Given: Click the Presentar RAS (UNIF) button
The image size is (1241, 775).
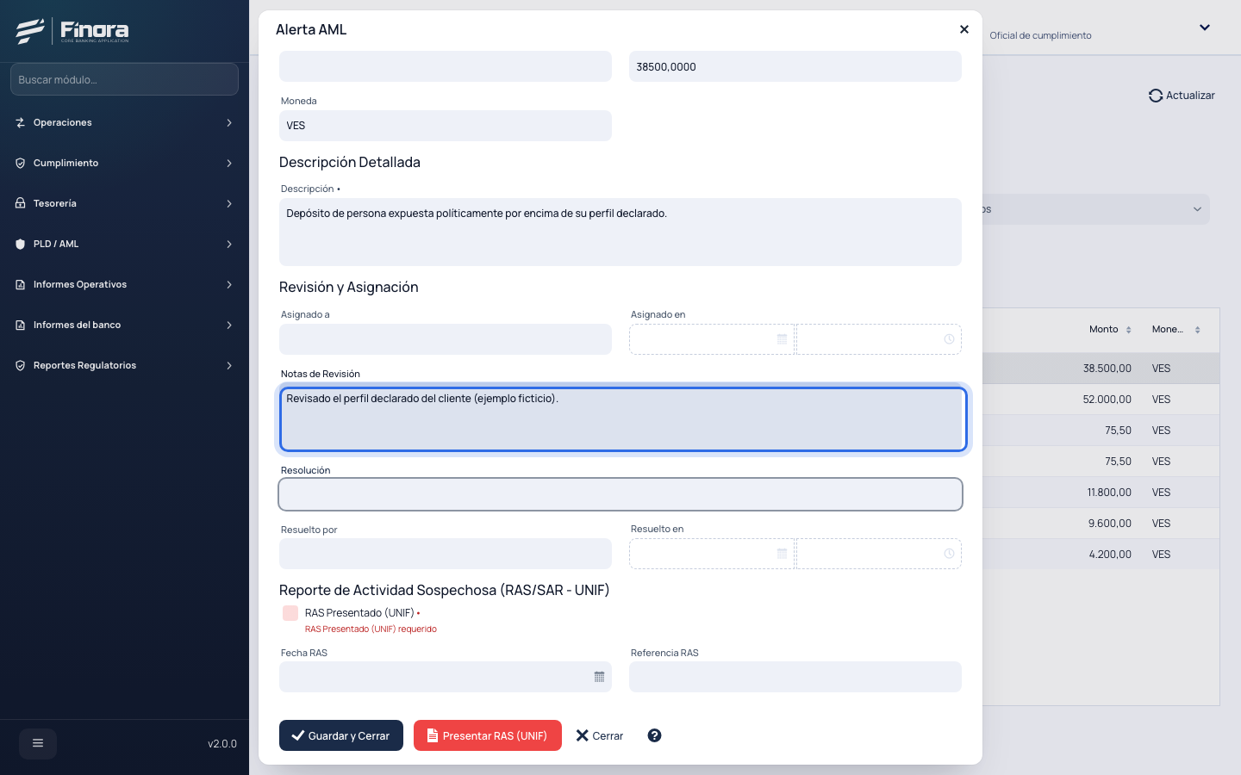Looking at the screenshot, I should (x=488, y=735).
